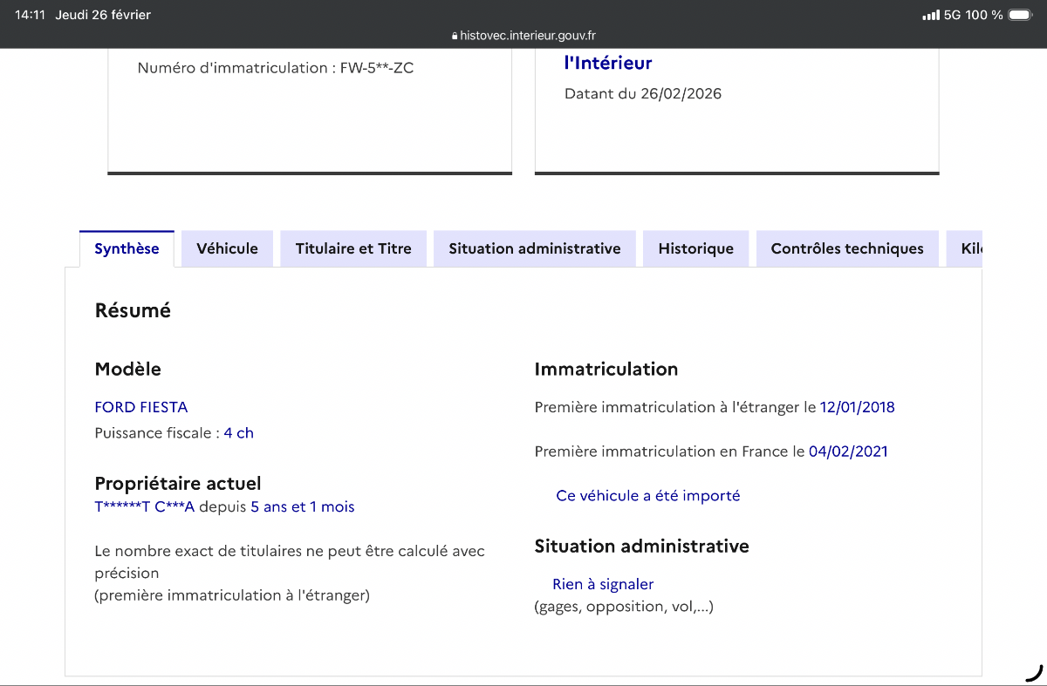Select the Situation administrative tab
The height and width of the screenshot is (686, 1047).
(534, 248)
